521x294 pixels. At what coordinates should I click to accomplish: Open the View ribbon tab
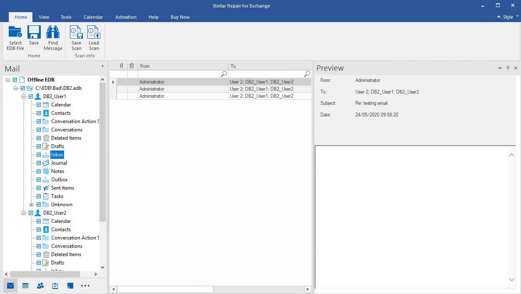click(44, 17)
